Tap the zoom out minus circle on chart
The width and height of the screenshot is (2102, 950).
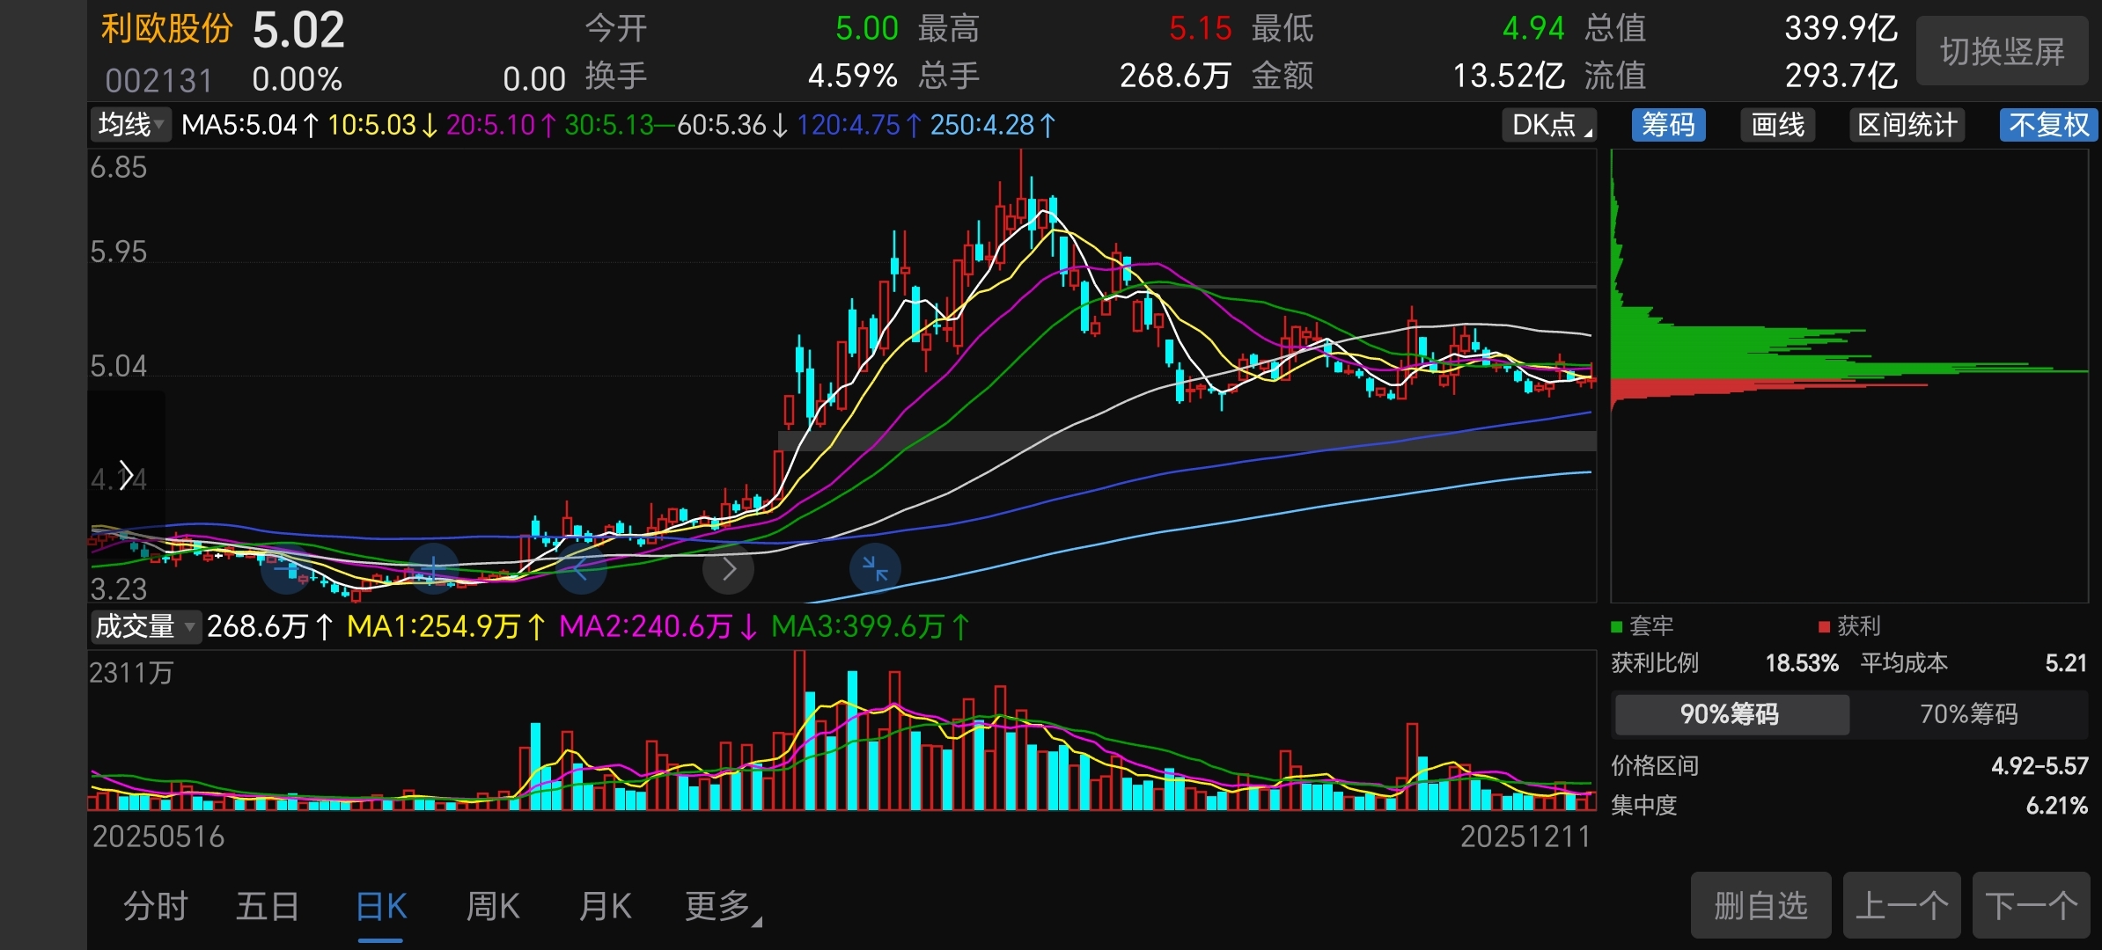click(286, 569)
